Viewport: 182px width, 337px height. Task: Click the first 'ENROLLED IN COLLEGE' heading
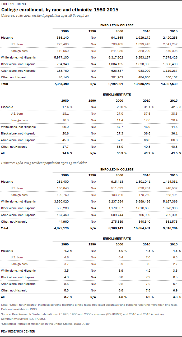pos(117,25)
